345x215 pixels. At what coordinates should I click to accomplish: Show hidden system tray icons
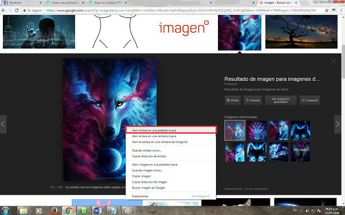tap(302, 211)
